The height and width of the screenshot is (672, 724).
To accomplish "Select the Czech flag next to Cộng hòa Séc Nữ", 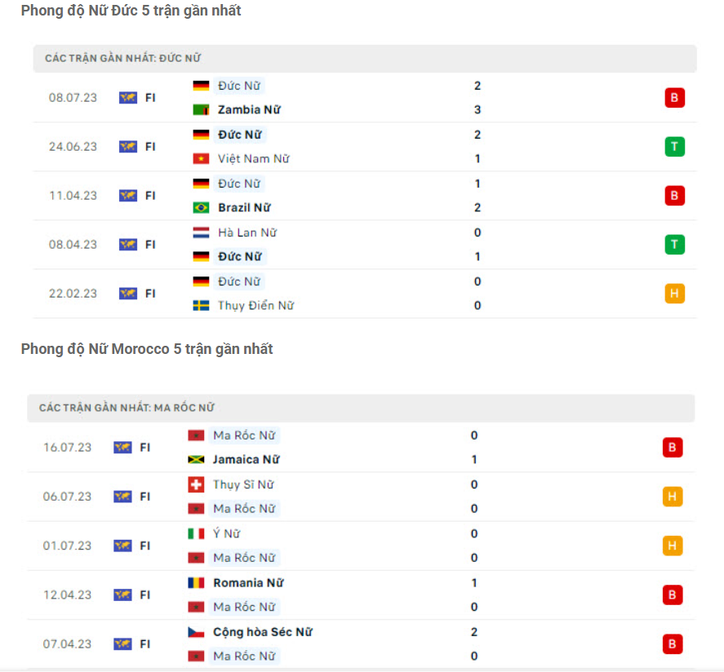I will coord(198,631).
